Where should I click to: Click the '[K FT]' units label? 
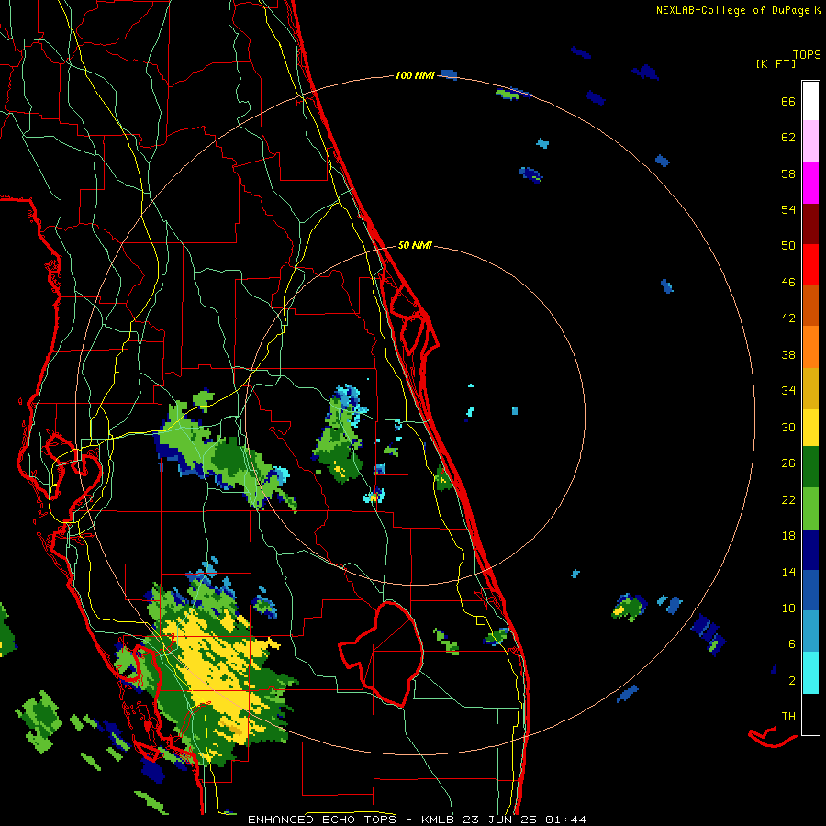coord(776,64)
